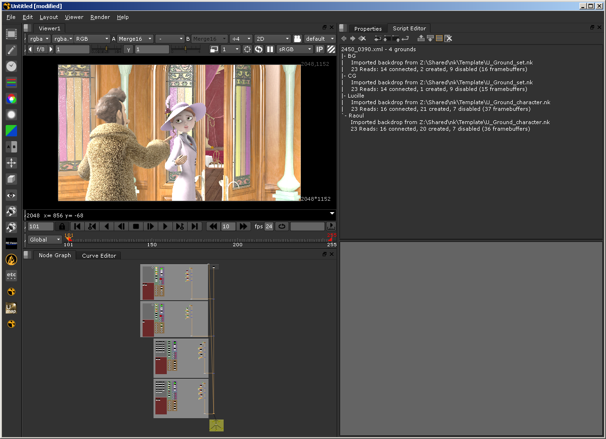Open the Image nodes toolbar icon
Screen dimensions: 606x439
click(x=11, y=34)
